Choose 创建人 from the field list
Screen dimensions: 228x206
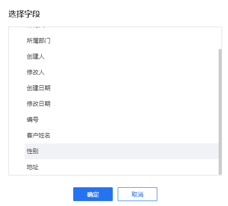pyautogui.click(x=122, y=56)
